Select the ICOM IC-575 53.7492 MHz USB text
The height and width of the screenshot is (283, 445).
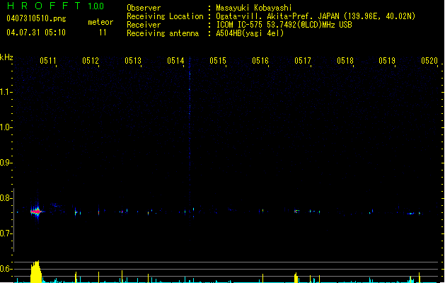point(284,25)
